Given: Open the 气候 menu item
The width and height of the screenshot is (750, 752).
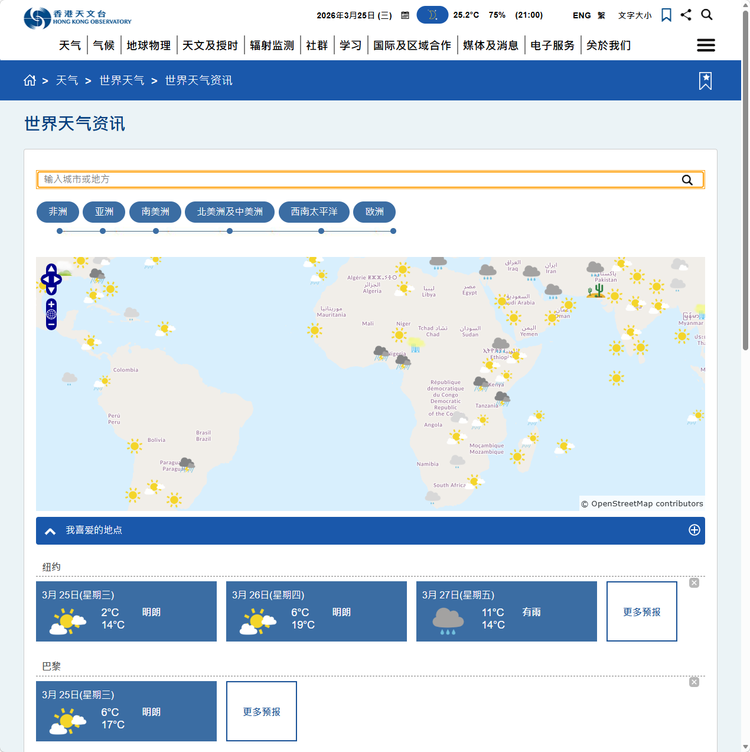Looking at the screenshot, I should [x=104, y=45].
